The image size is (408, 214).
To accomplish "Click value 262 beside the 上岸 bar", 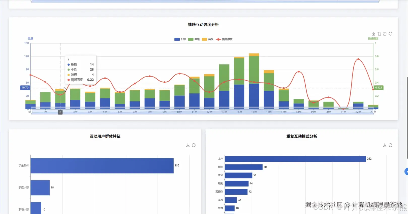I will [369, 159].
